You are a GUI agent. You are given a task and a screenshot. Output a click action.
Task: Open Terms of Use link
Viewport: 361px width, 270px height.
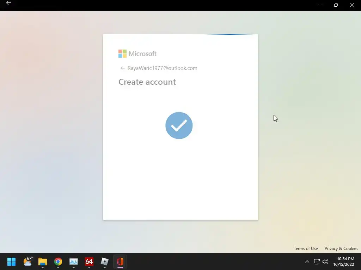click(x=306, y=249)
